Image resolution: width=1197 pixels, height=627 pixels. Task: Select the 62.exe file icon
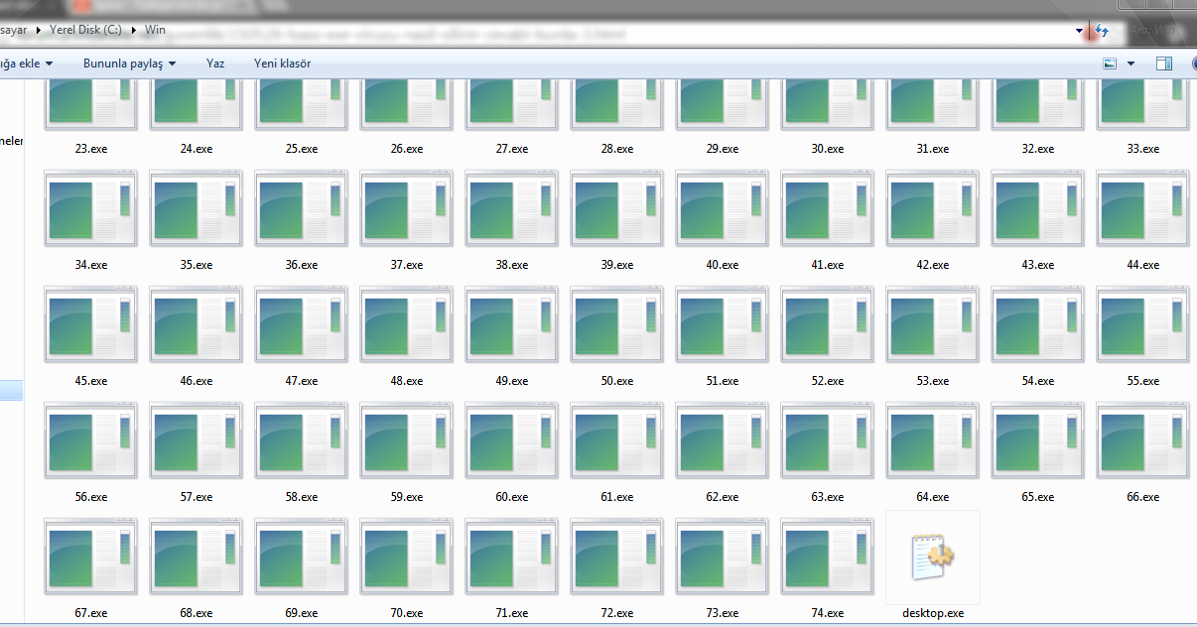click(723, 440)
